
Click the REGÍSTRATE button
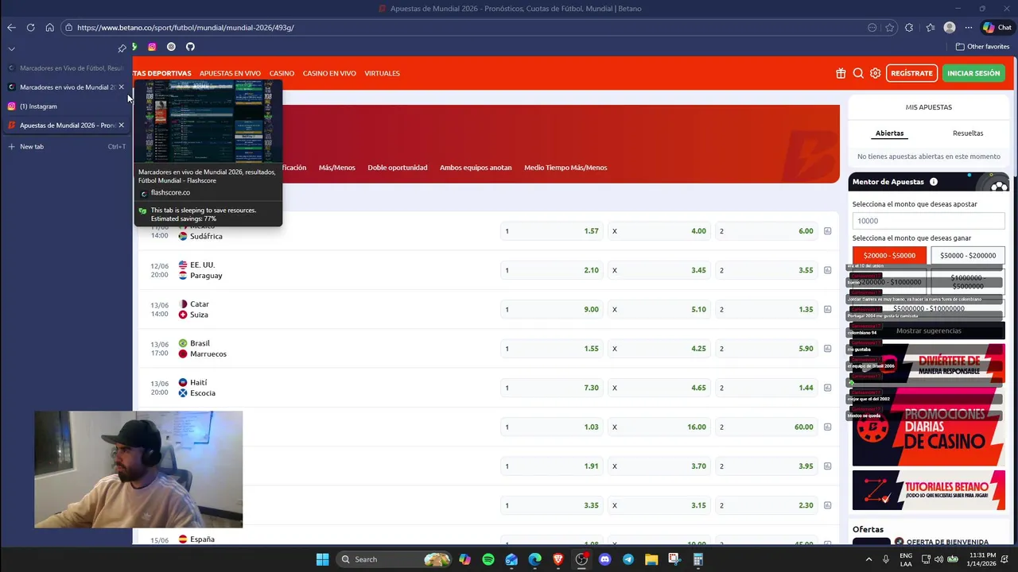911,73
